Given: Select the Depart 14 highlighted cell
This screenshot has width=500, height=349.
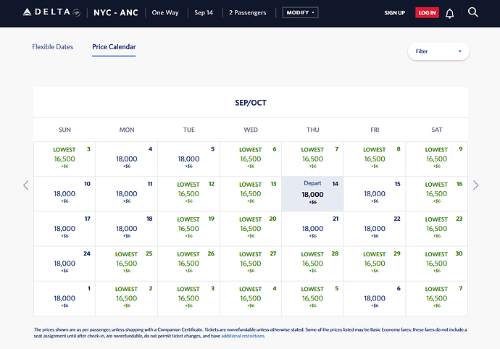Looking at the screenshot, I should 312,194.
